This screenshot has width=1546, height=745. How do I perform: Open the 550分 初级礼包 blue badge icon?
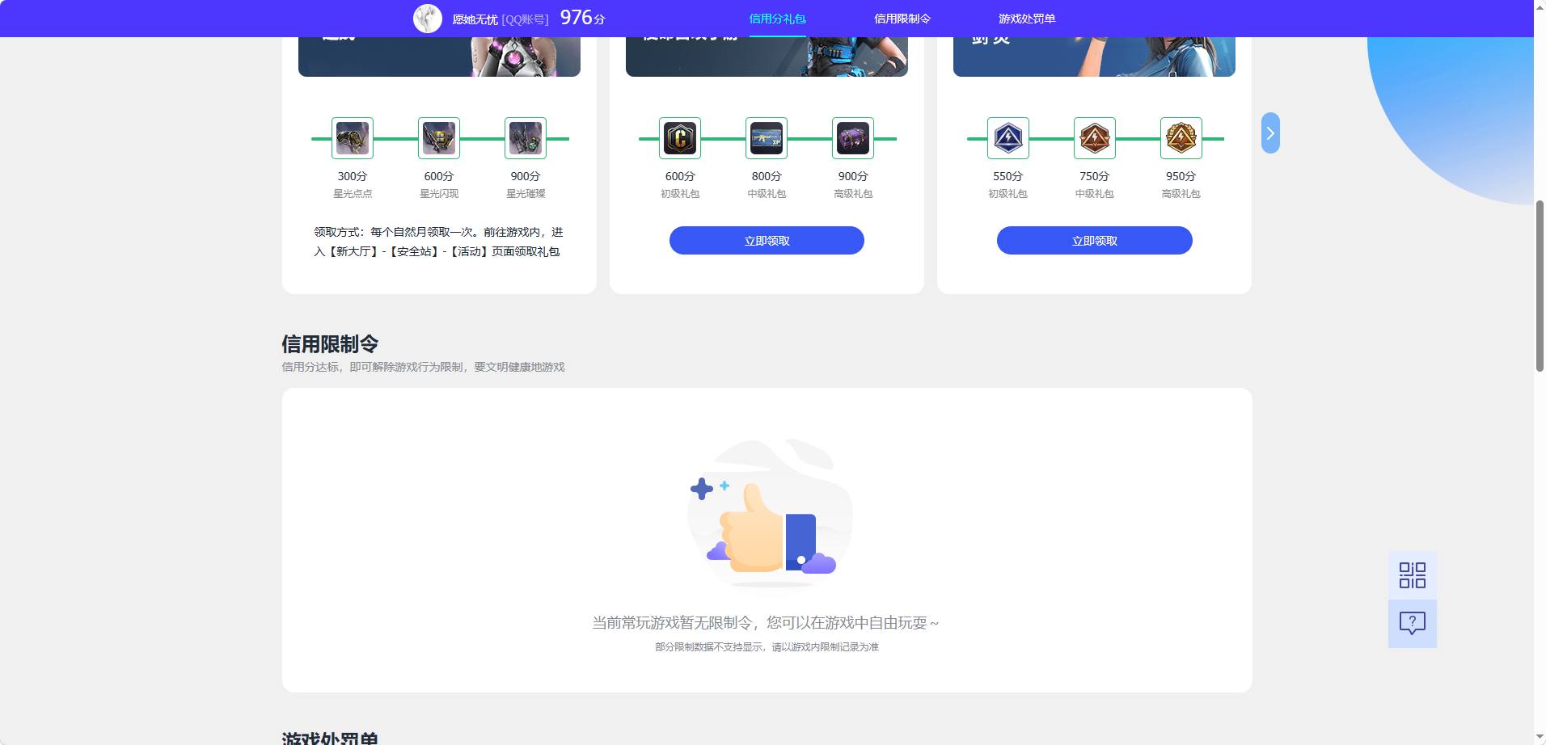point(1008,138)
